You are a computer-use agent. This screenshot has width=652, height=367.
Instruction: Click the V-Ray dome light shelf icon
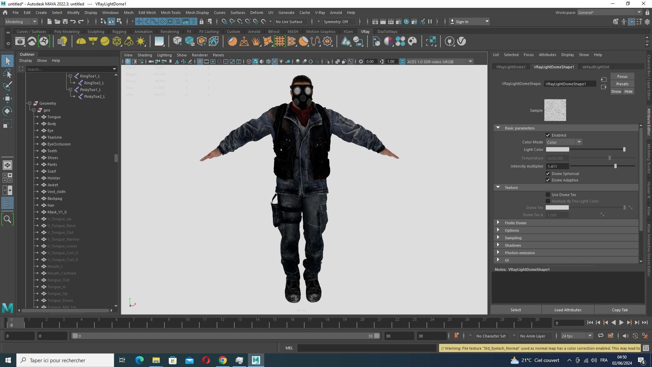(x=81, y=41)
